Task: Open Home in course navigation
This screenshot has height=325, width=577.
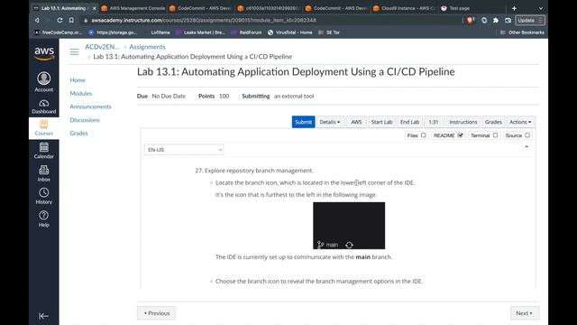Action: click(78, 80)
